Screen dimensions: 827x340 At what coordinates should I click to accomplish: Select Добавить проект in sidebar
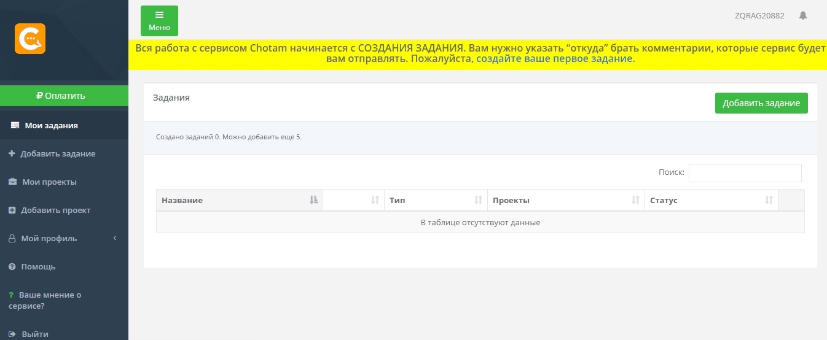click(55, 211)
